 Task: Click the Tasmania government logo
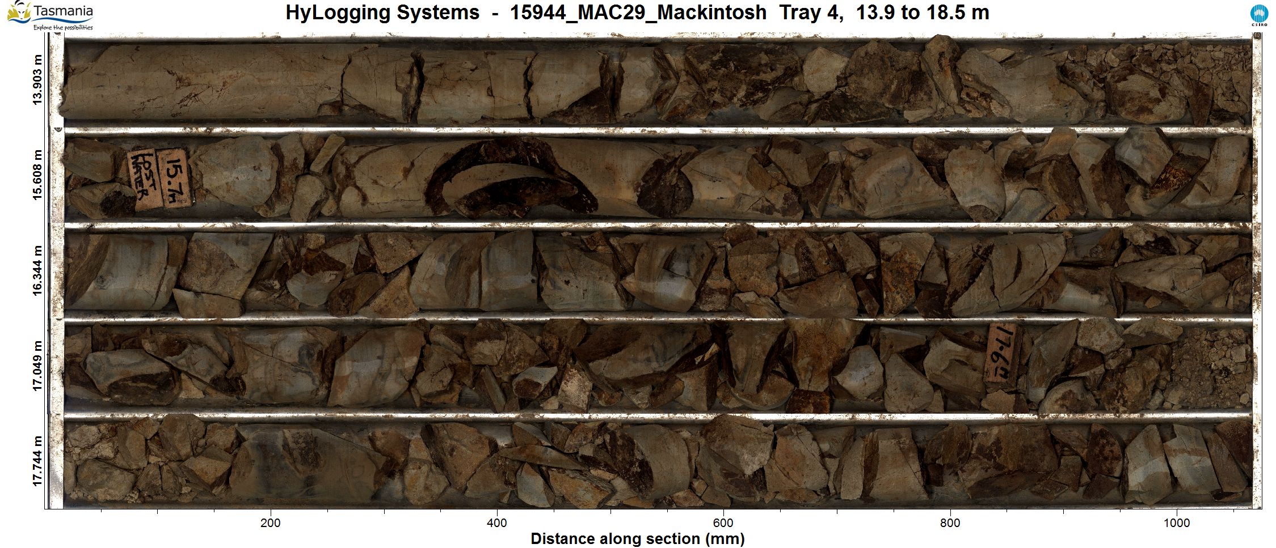pos(50,15)
